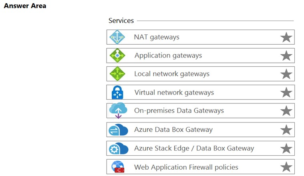304x176 pixels.
Task: Star the Azure Data Box Gateway entry
Action: (286, 130)
